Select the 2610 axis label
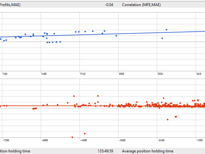 click(x=199, y=74)
